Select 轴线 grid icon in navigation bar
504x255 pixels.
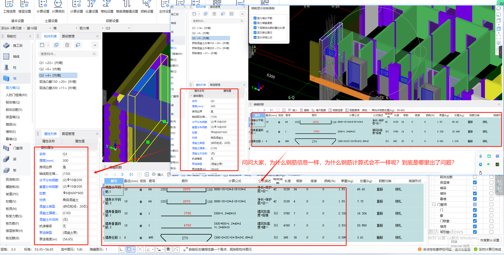coord(6,56)
